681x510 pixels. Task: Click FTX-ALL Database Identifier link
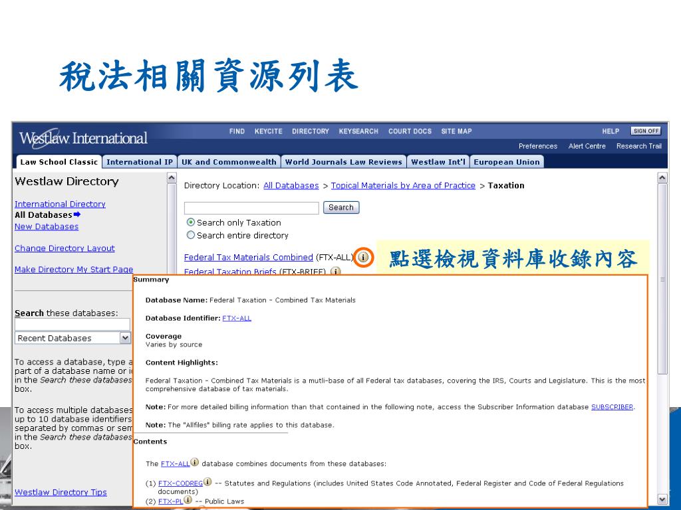point(237,318)
